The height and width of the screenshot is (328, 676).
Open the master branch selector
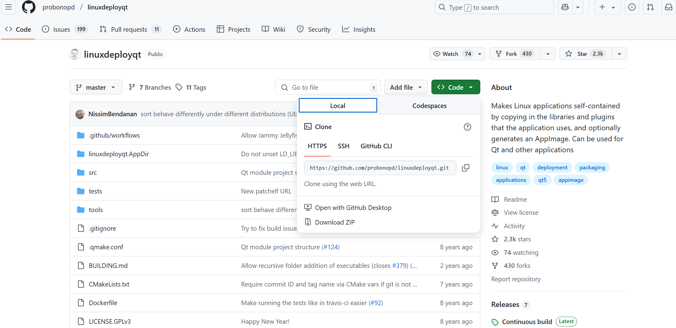pyautogui.click(x=96, y=87)
